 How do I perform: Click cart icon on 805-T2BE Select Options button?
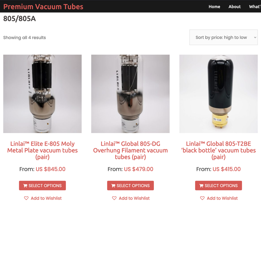point(201,186)
